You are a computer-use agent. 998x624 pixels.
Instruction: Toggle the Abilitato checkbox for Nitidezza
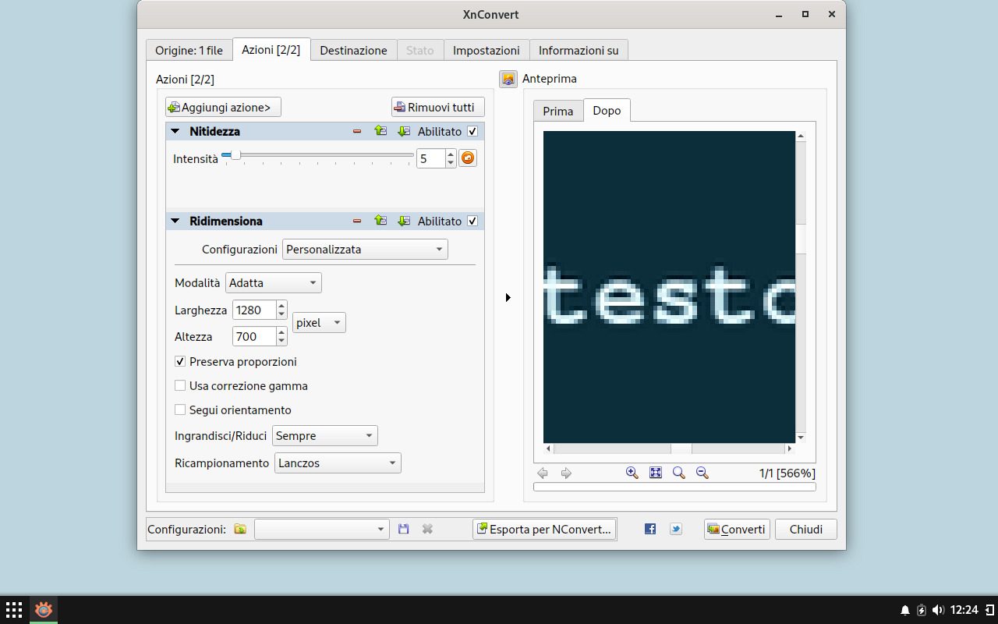472,131
